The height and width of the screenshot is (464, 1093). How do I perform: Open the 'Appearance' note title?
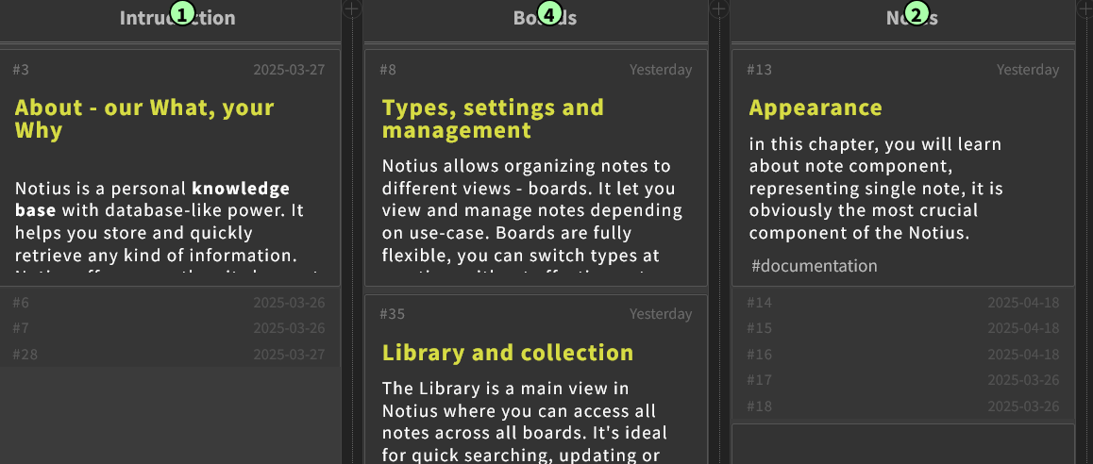(x=816, y=108)
